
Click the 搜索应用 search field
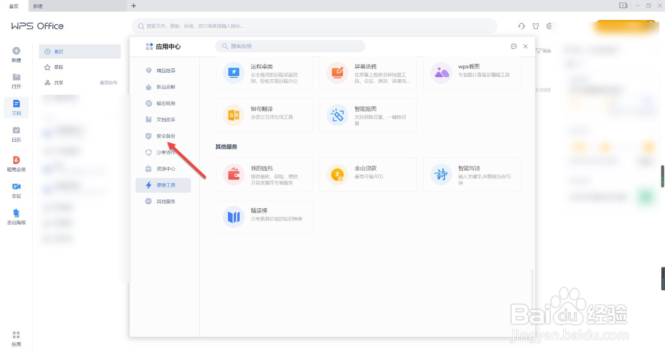click(x=290, y=46)
